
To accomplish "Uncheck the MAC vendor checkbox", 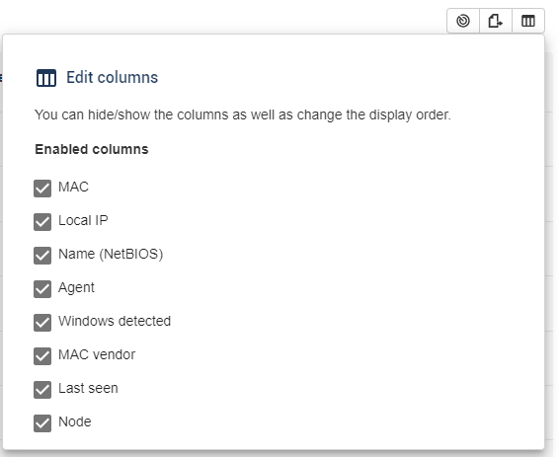I will pos(42,356).
